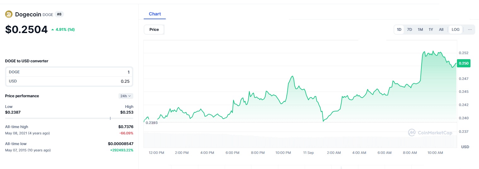Click the 24h Low value $0.2387
This screenshot has height=169, width=479.
pyautogui.click(x=13, y=112)
